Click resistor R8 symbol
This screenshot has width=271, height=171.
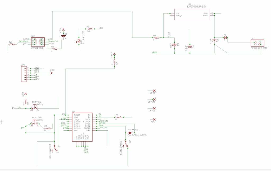tap(13, 44)
